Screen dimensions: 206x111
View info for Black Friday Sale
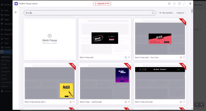126,58
